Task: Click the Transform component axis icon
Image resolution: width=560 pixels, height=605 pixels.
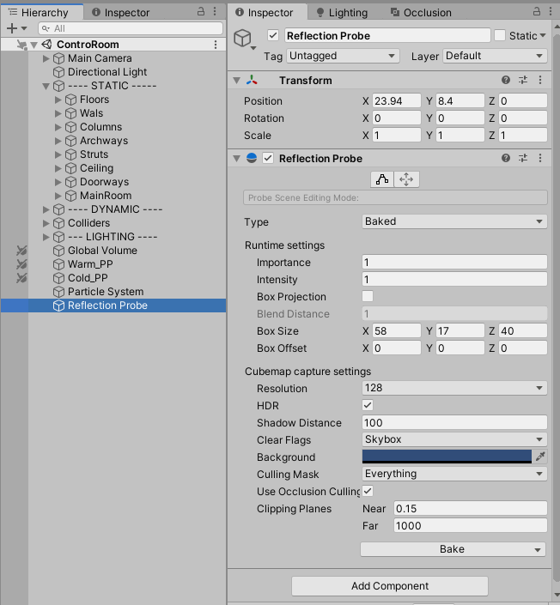Action: 252,80
